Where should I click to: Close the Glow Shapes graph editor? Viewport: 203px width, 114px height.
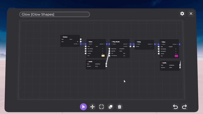click(191, 14)
